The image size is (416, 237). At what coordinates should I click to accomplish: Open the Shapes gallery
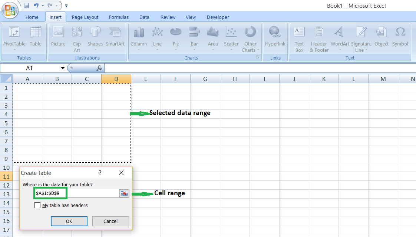click(x=95, y=37)
